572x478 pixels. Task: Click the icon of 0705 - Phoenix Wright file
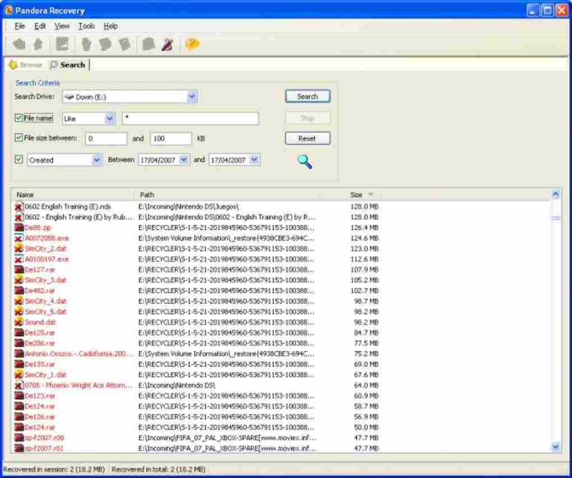pyautogui.click(x=19, y=385)
